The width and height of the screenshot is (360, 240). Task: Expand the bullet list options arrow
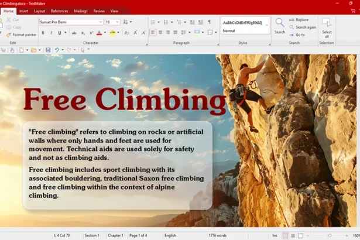(159, 22)
